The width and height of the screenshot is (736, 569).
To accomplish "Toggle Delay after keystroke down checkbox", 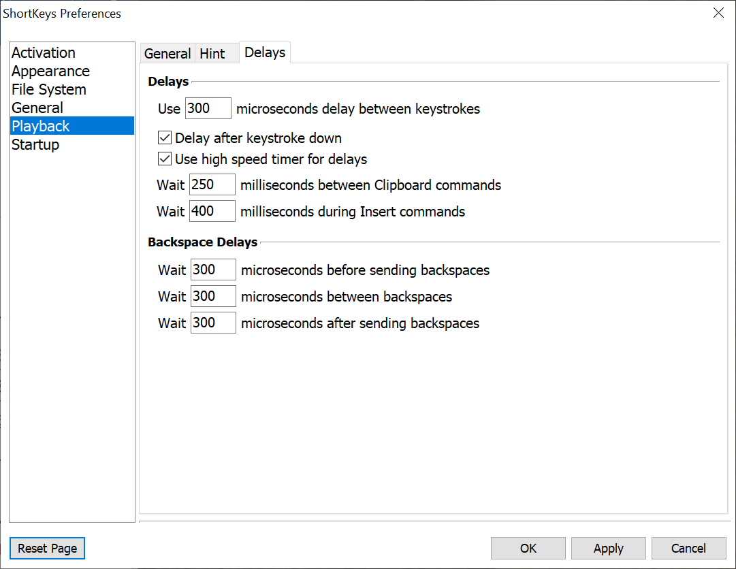I will (164, 138).
